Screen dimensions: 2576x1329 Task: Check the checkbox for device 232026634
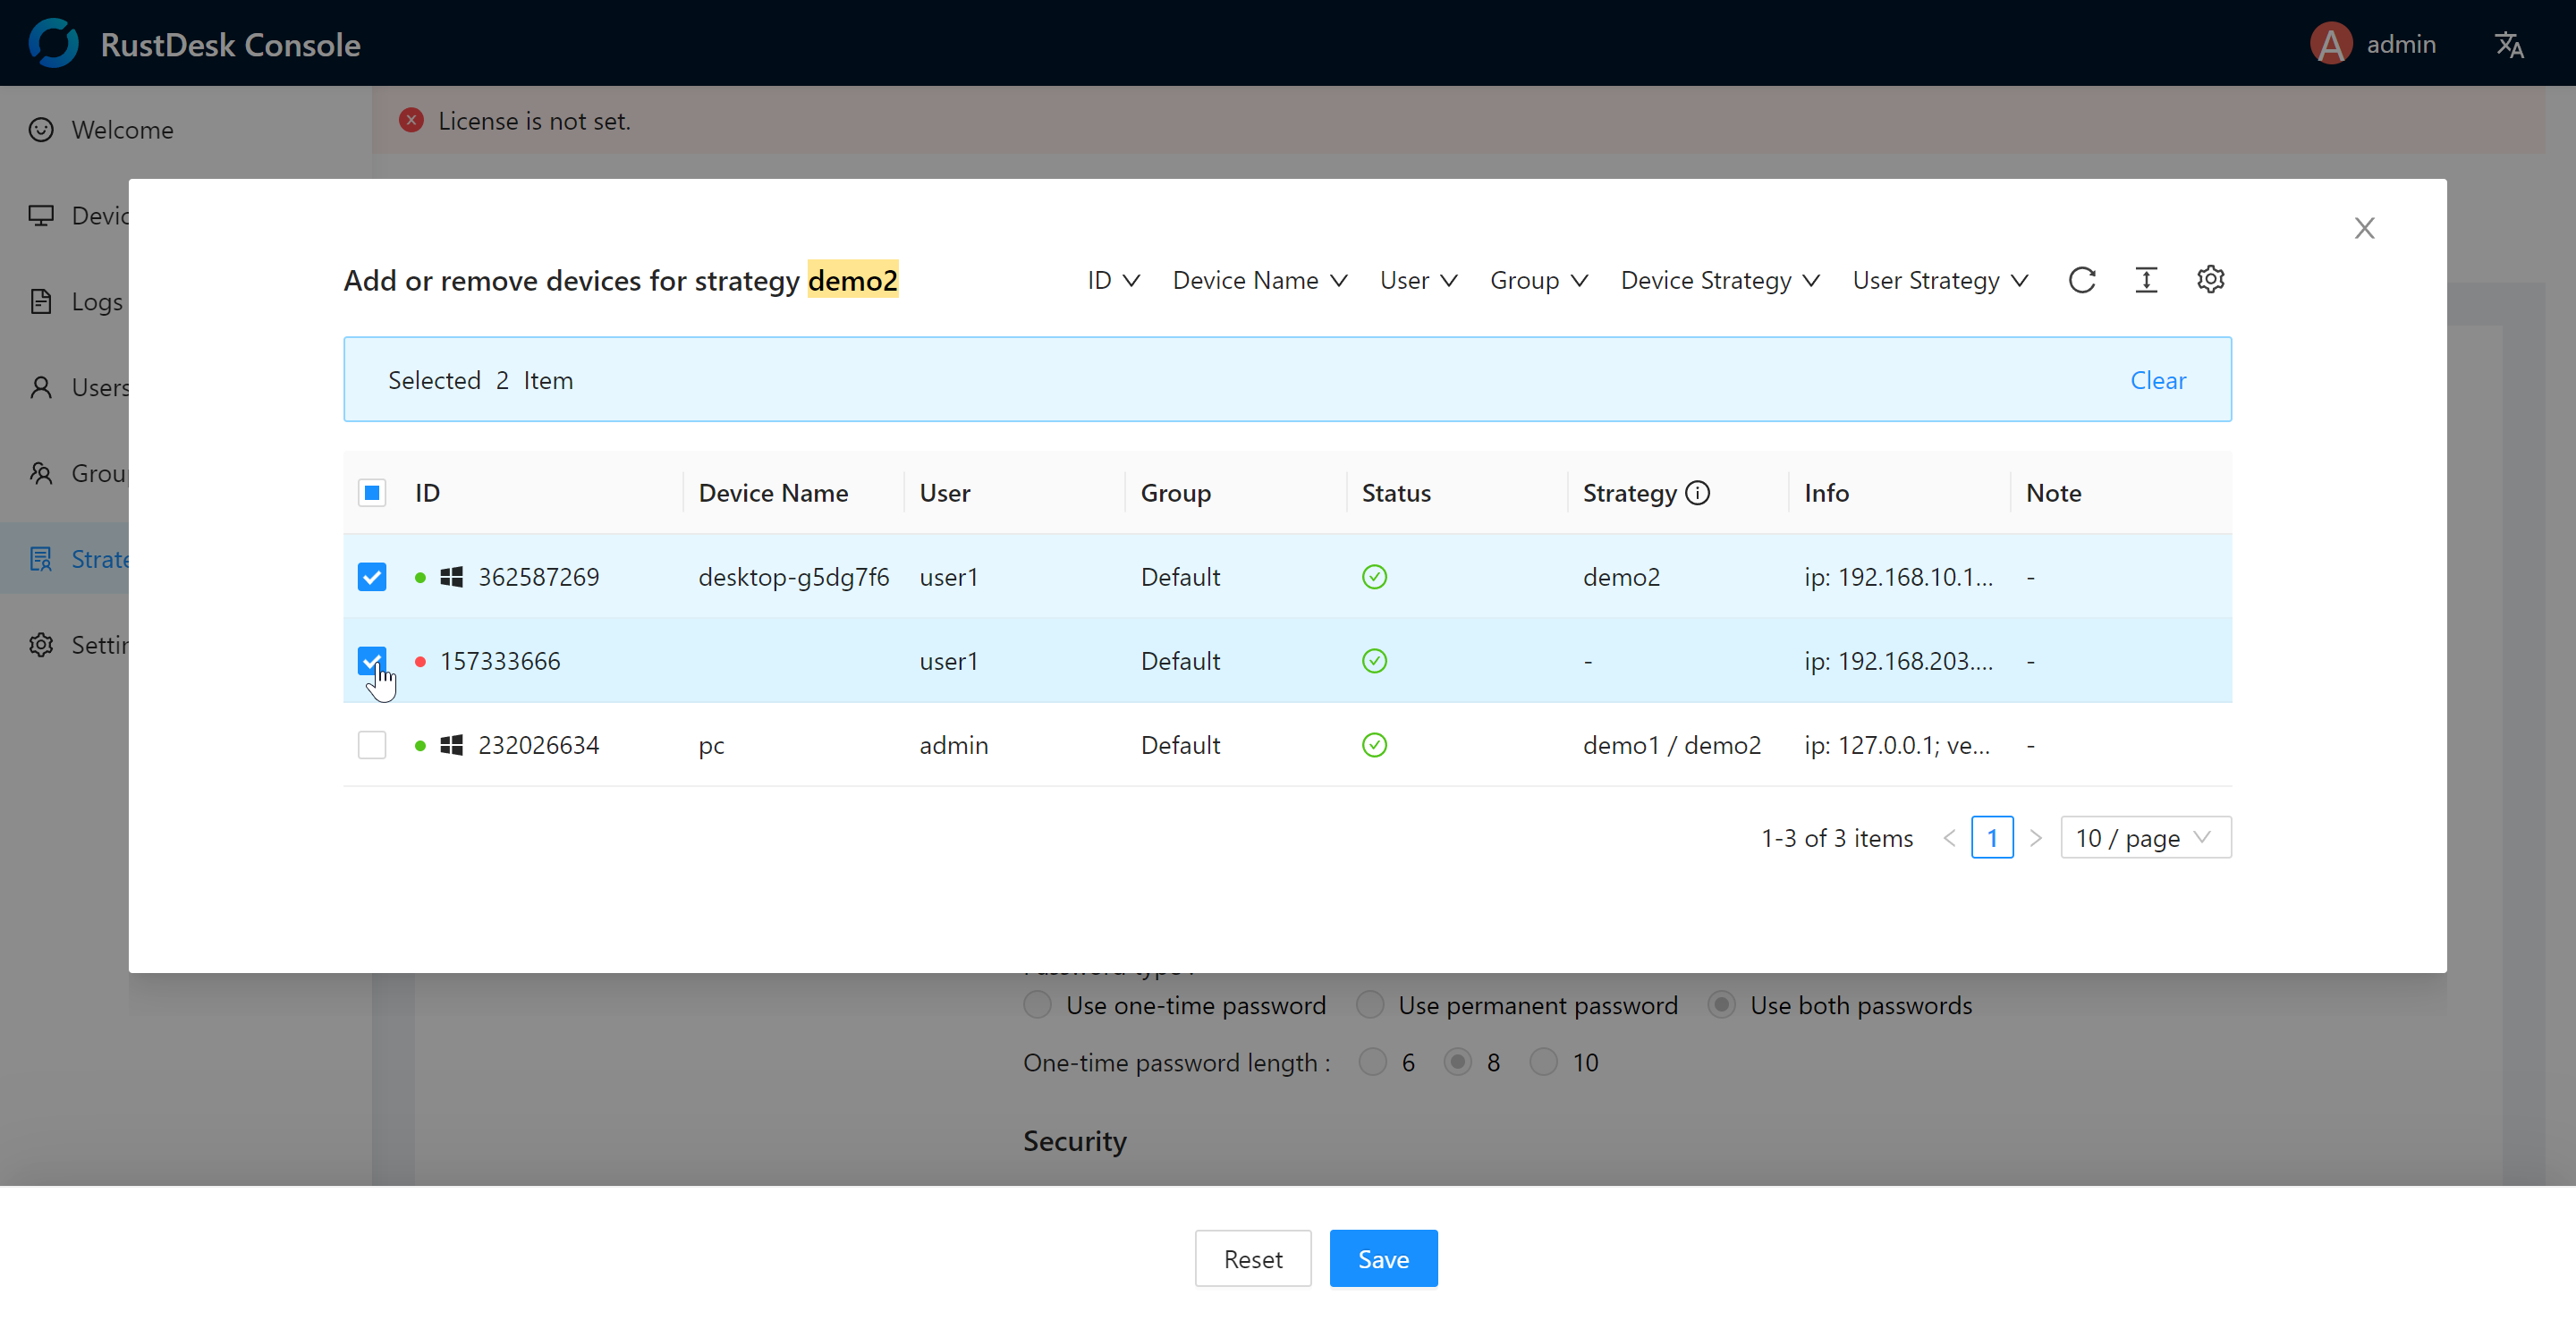click(x=372, y=745)
